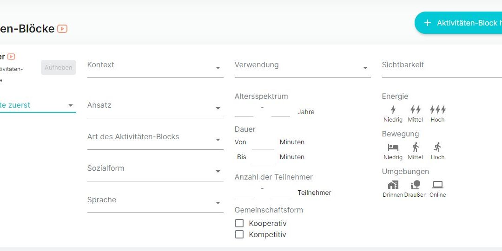This screenshot has width=502, height=251.
Task: Select the Niedrig movement bed icon
Action: click(x=393, y=148)
